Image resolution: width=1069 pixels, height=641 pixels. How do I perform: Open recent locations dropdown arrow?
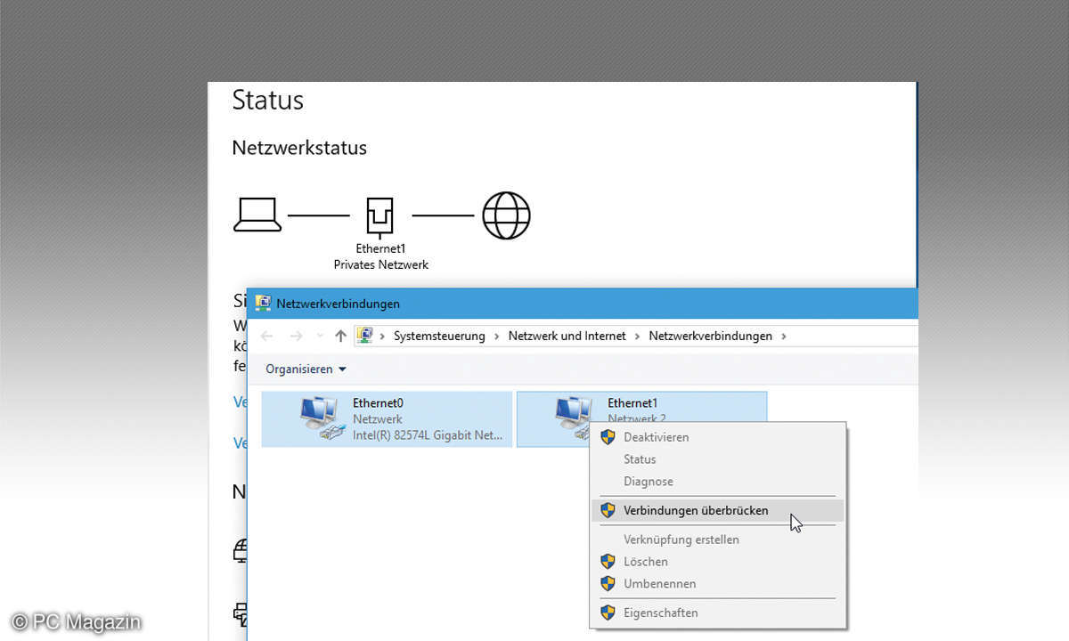tap(320, 337)
